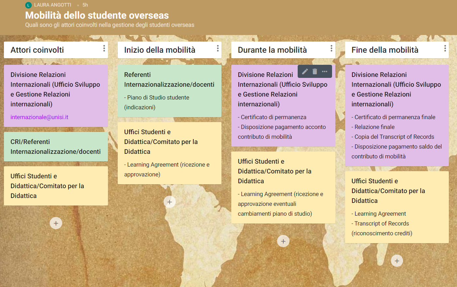Click 'Disposizione pagamento acconto contributo di mobilità'
The image size is (457, 287).
tap(282, 132)
